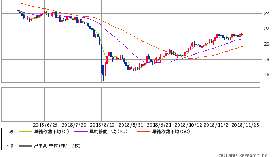Click the red line swatch for 50-day average
Image resolution: width=277 pixels, height=157 pixels.
pyautogui.click(x=143, y=131)
